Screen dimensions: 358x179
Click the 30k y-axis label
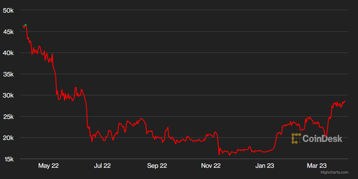(8, 95)
